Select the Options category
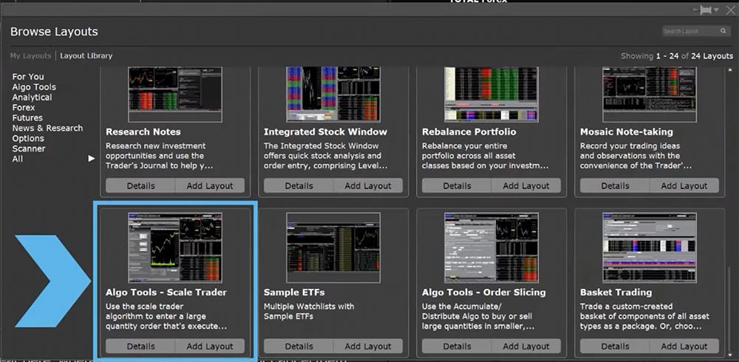This screenshot has height=362, width=739. click(x=28, y=139)
